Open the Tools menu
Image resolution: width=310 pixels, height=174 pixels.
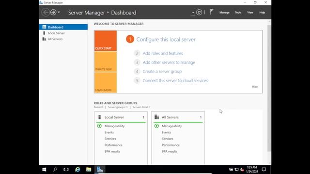(x=238, y=13)
